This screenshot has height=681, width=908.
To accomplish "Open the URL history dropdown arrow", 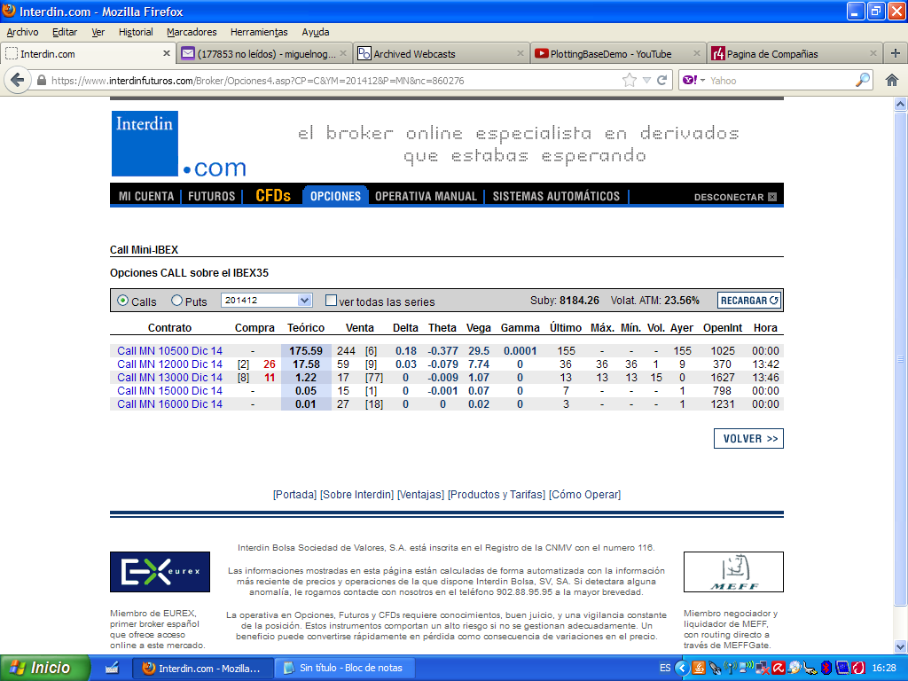I will tap(646, 80).
